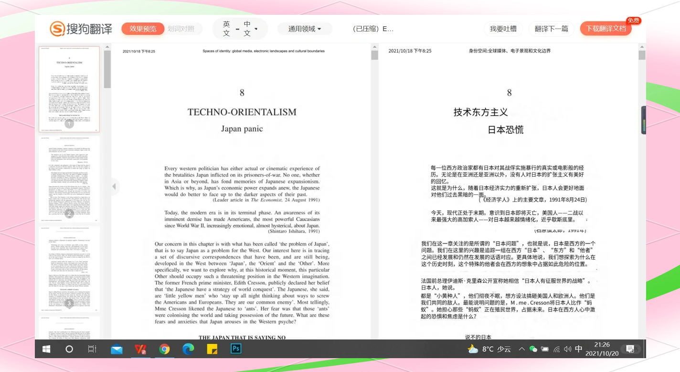Click 翻译下一篇 button

pos(552,29)
